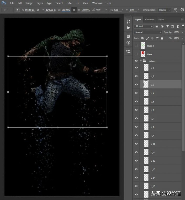This screenshot has width=185, height=200.
Task: Collapse the Letters layer group arrow
Action: [x=141, y=61]
